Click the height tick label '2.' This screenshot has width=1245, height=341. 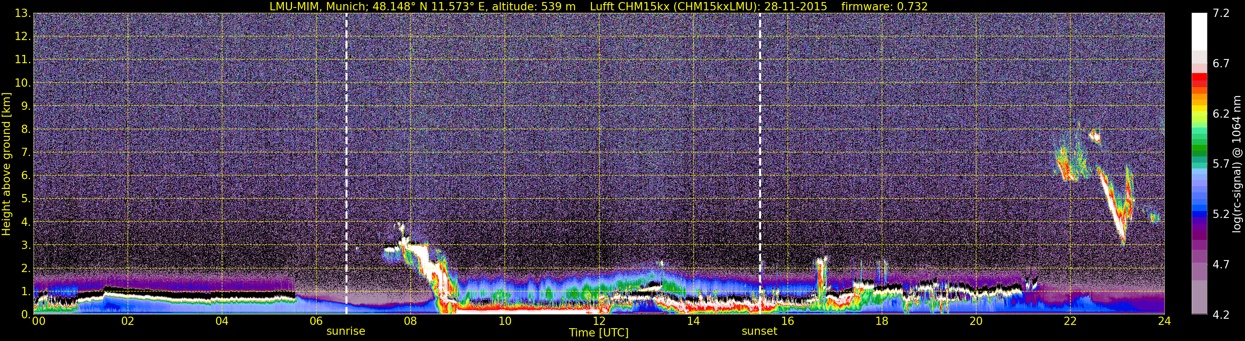26,268
